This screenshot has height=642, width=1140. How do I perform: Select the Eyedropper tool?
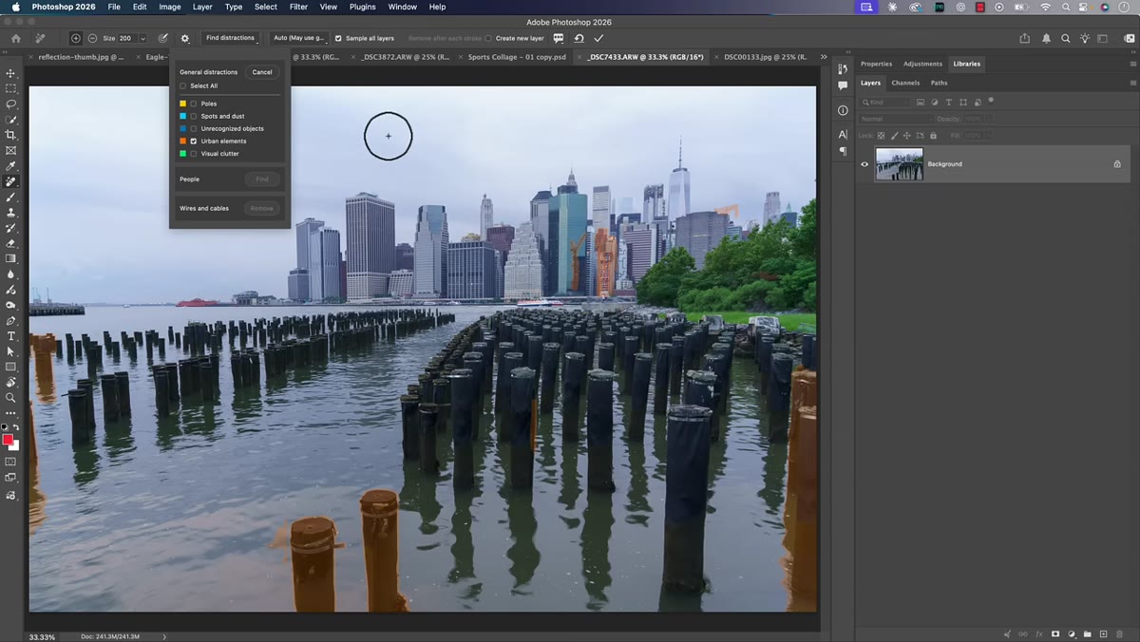pyautogui.click(x=11, y=165)
